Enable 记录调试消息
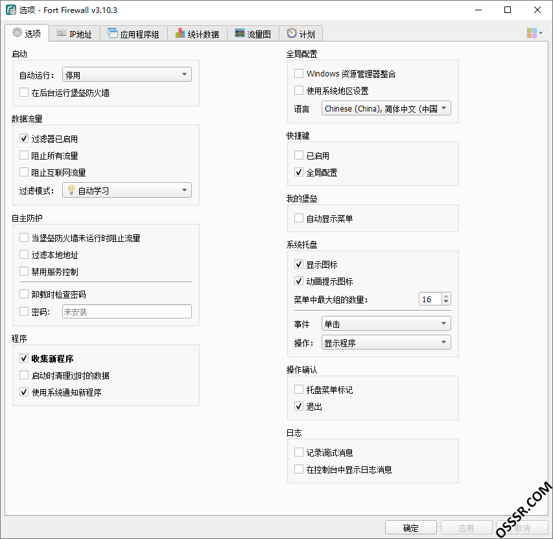This screenshot has width=553, height=539. [x=299, y=452]
